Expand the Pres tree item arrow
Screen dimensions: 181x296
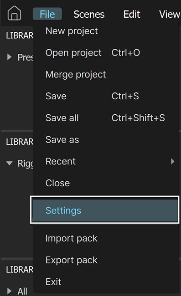click(9, 57)
